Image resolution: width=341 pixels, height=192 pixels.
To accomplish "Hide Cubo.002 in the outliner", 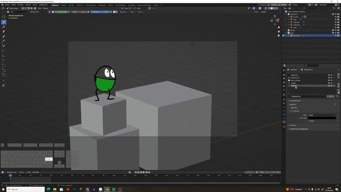I will click(x=335, y=25).
